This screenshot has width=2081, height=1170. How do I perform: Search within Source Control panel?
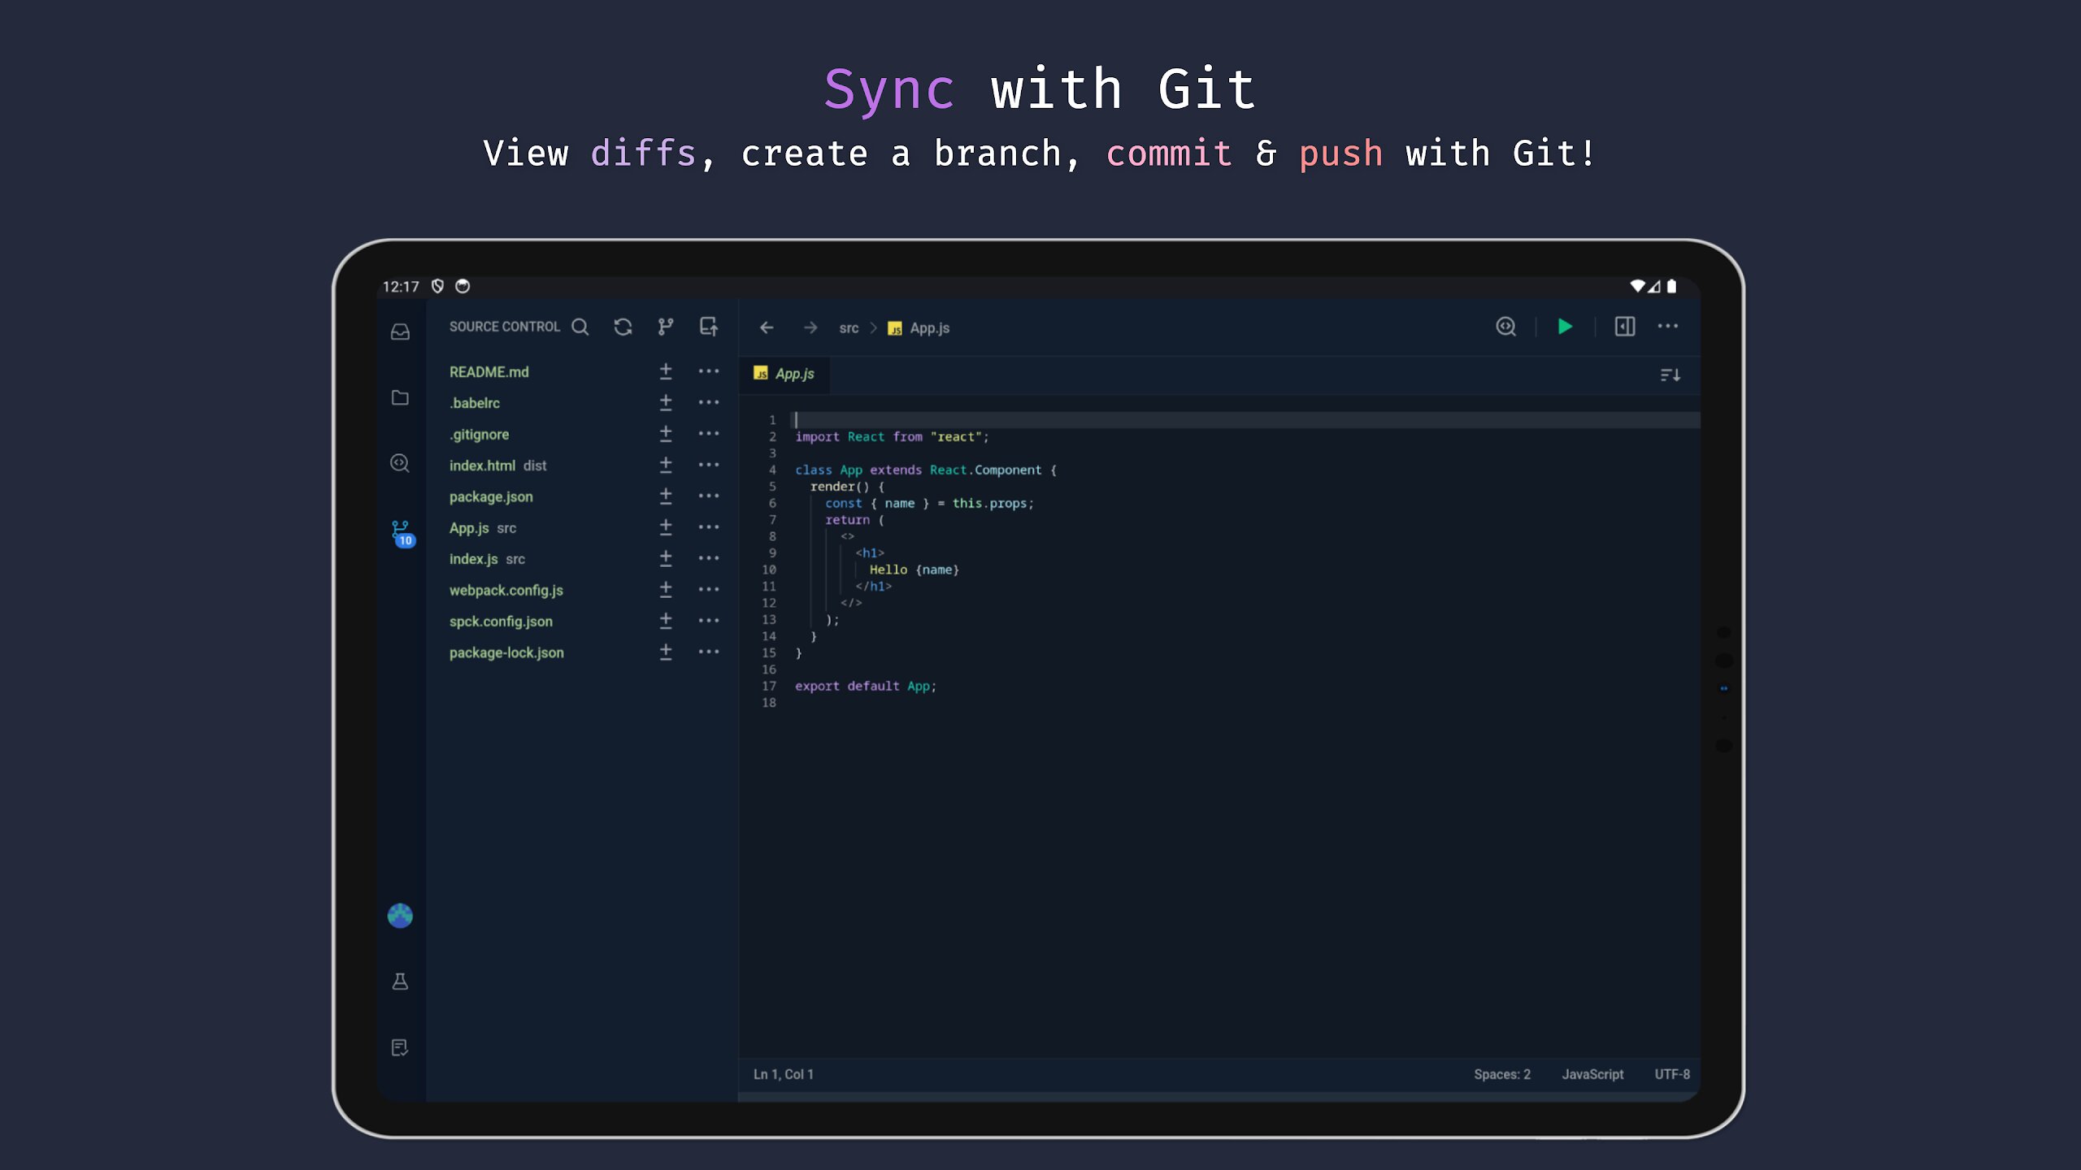click(x=580, y=327)
